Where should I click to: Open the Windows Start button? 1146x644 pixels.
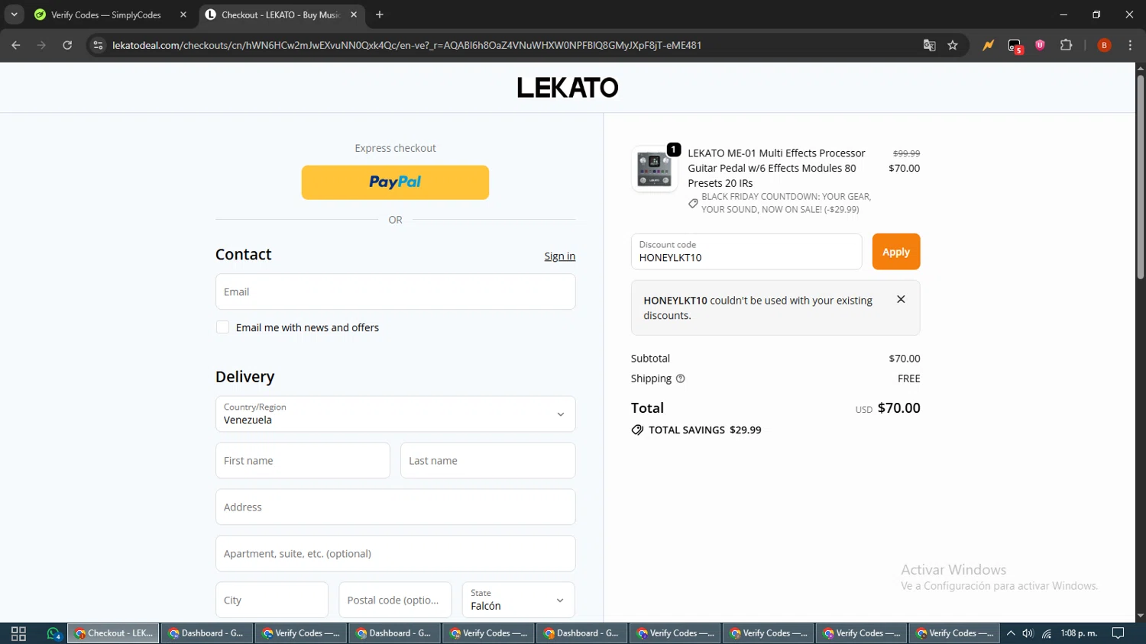[x=18, y=633]
